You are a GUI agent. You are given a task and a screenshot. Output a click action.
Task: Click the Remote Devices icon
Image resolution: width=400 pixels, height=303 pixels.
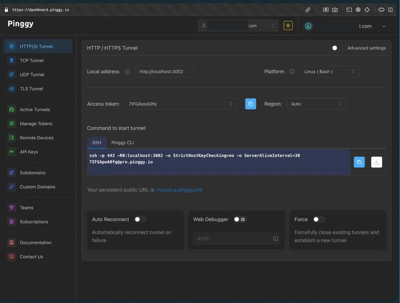click(11, 138)
